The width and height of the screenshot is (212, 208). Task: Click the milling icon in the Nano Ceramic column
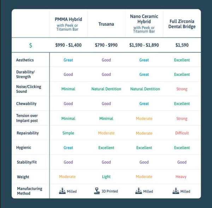click(138, 191)
